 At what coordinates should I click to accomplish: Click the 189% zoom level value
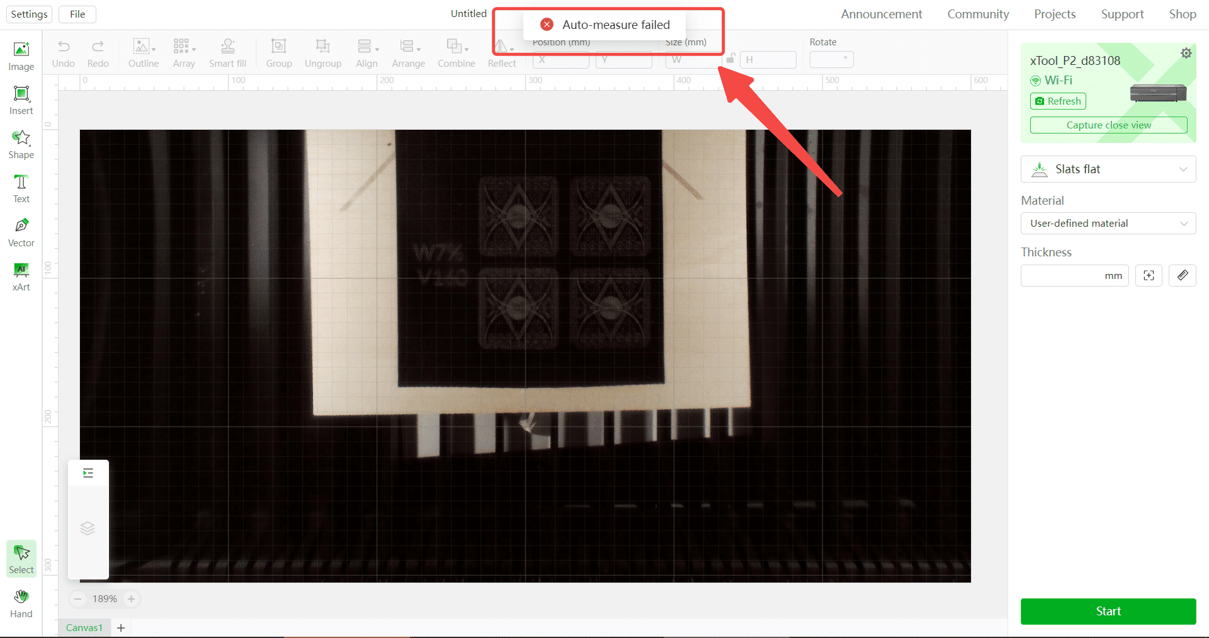point(105,599)
